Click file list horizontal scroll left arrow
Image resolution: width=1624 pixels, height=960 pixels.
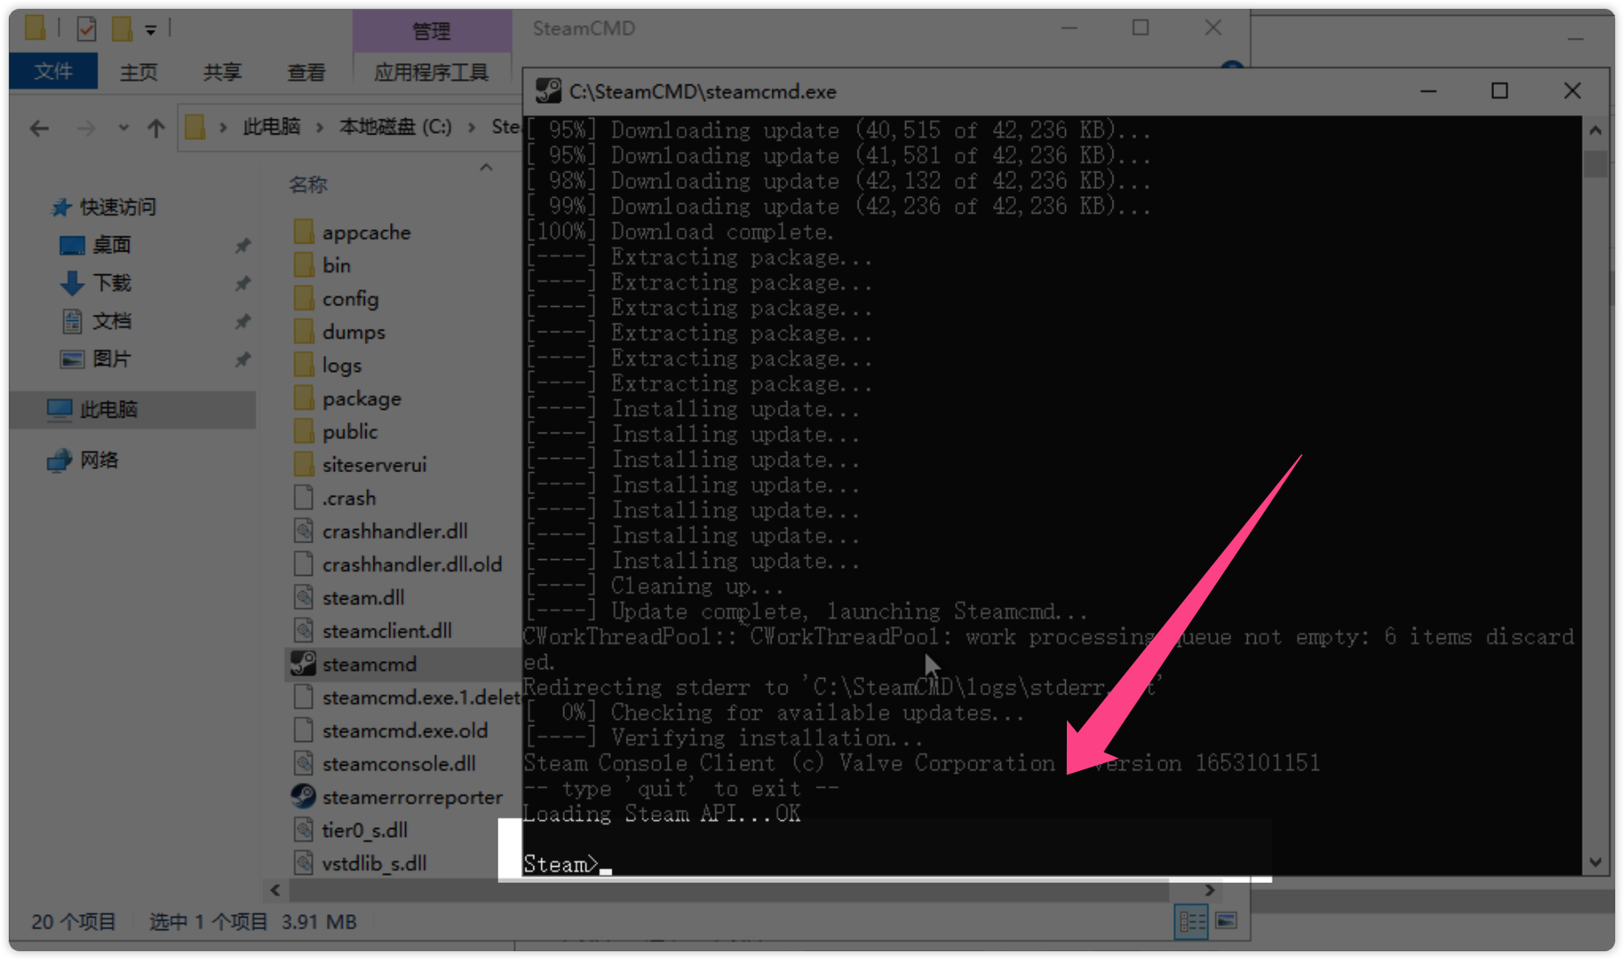[x=275, y=891]
